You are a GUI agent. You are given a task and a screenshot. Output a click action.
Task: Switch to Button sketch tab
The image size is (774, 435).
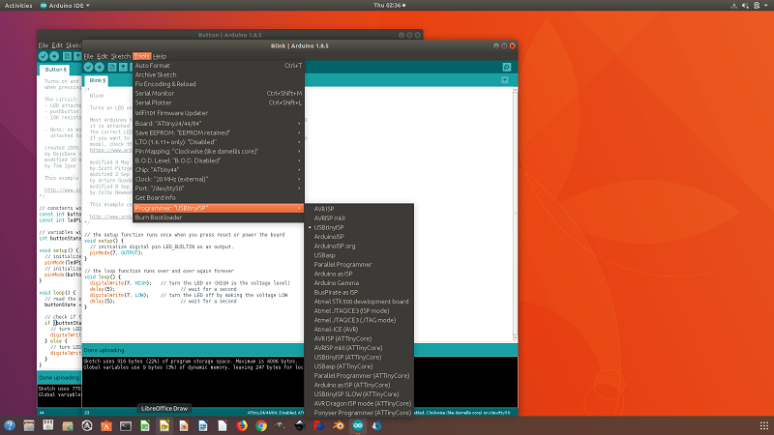point(55,70)
